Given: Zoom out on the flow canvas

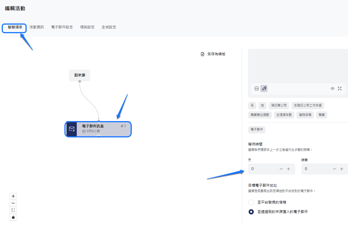Looking at the screenshot, I should 13,203.
